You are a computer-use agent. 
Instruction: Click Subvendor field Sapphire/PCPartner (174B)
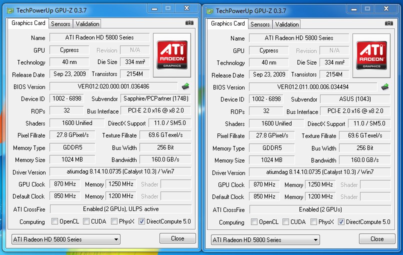pyautogui.click(x=156, y=98)
